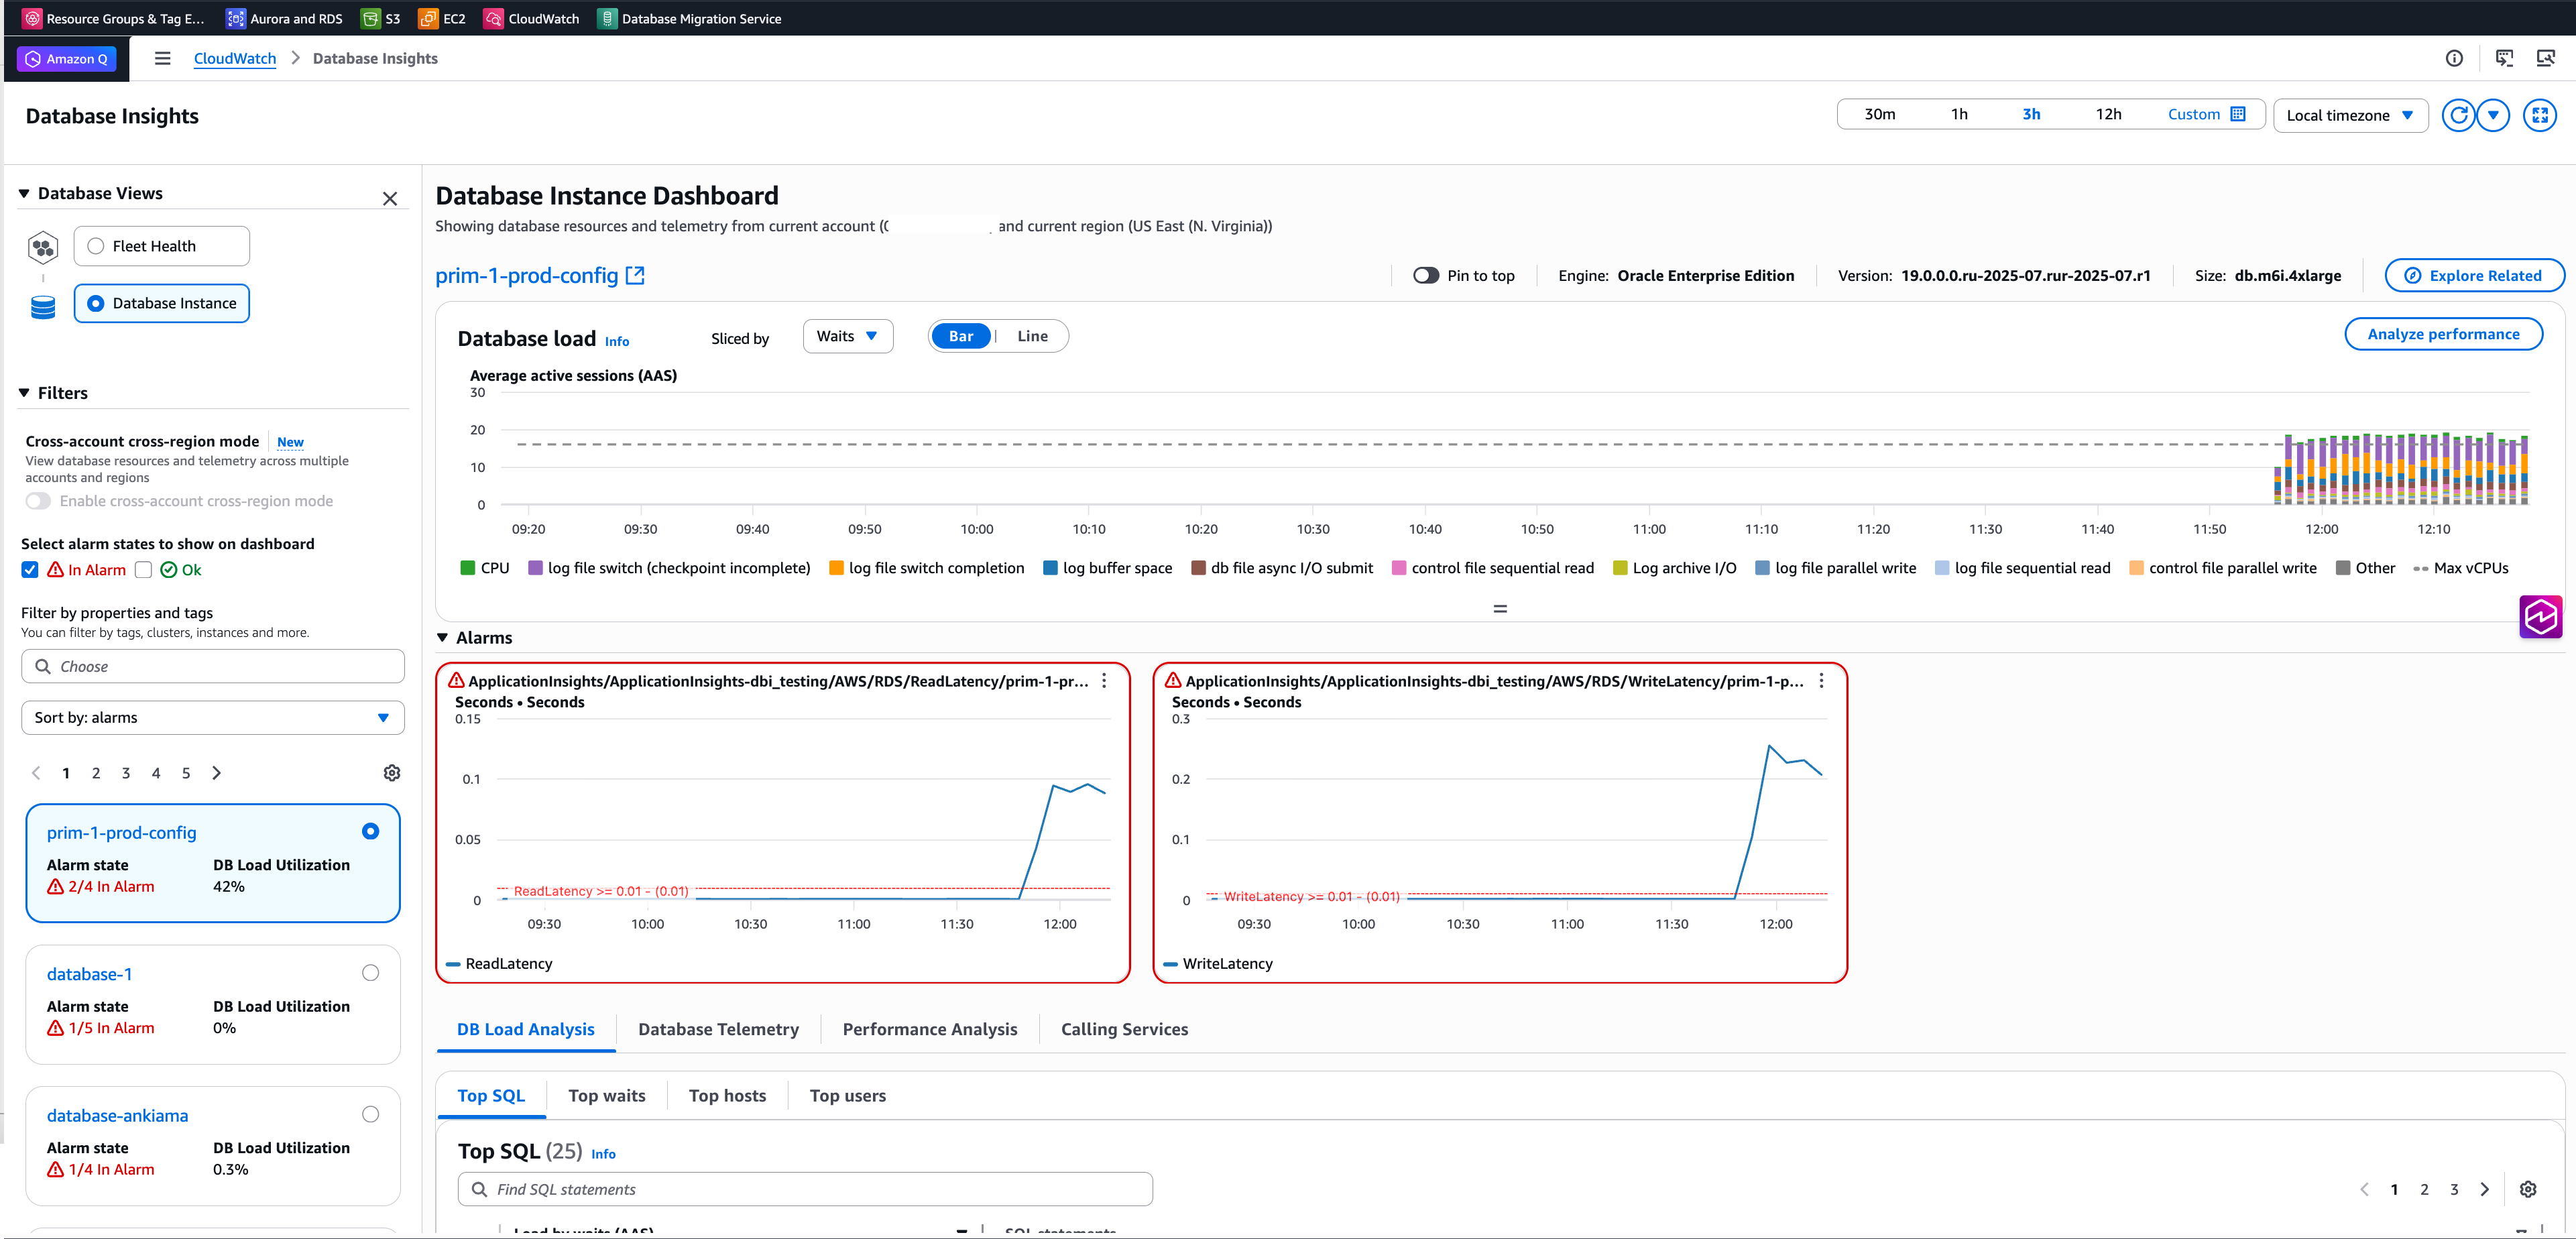Open the Top hosts tab
This screenshot has height=1239, width=2576.
(x=727, y=1096)
